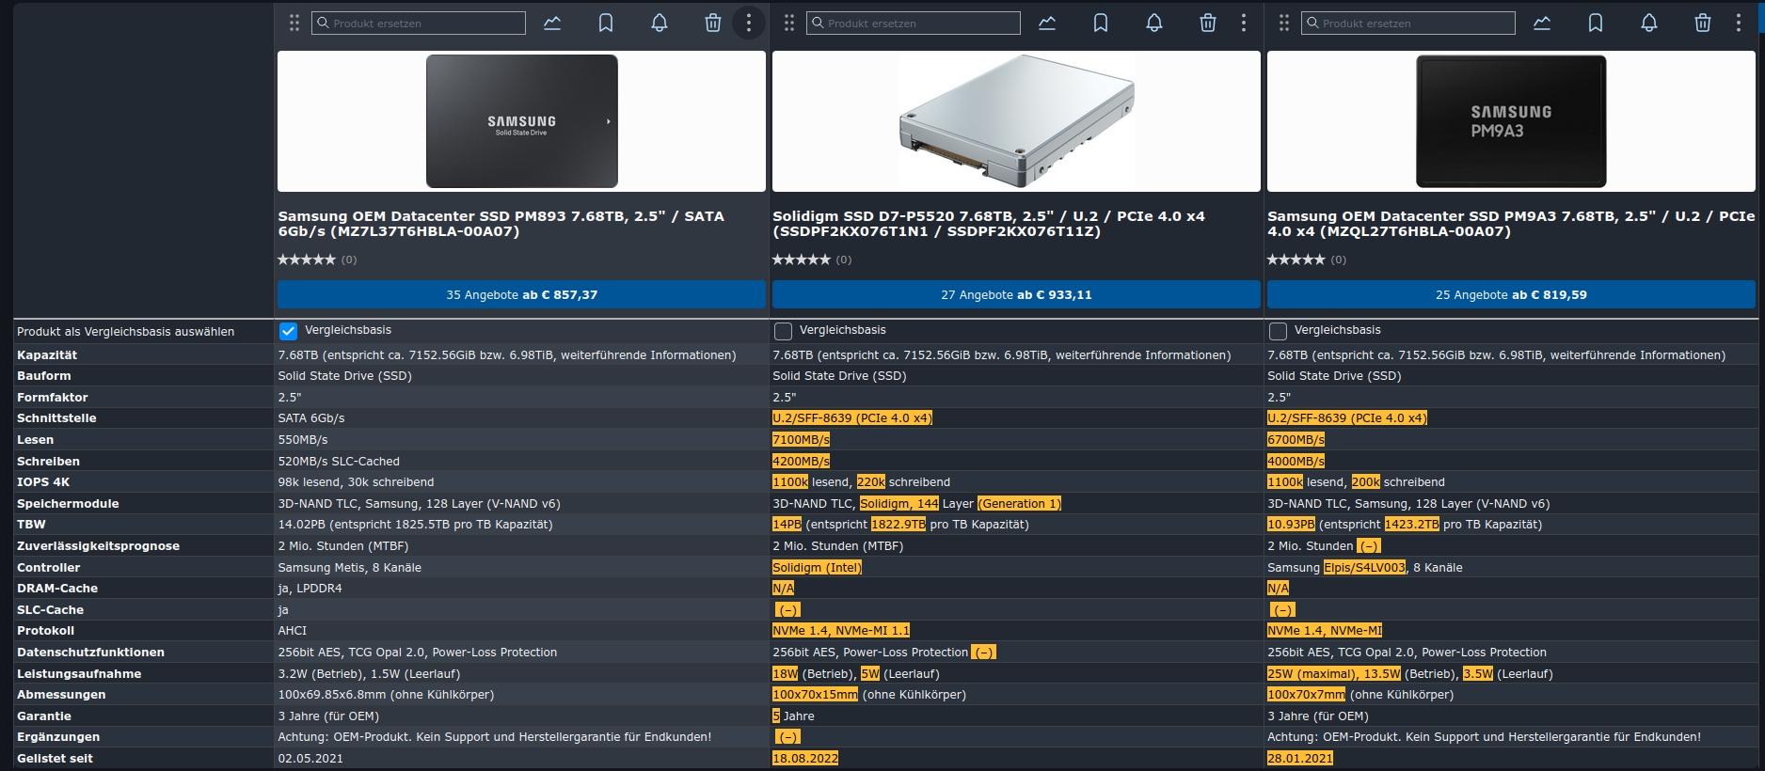Open more options menu for Solidigm D7-P5520
Image resolution: width=1765 pixels, height=771 pixels.
click(x=1244, y=23)
